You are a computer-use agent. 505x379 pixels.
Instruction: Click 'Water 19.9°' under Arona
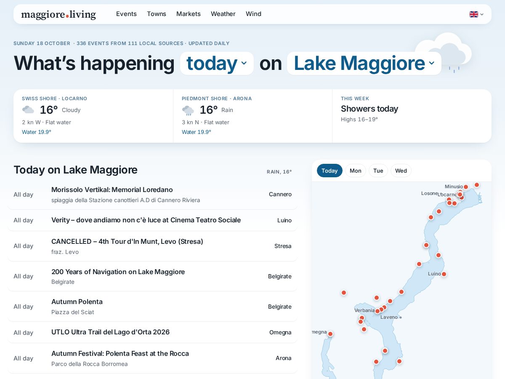pos(197,132)
